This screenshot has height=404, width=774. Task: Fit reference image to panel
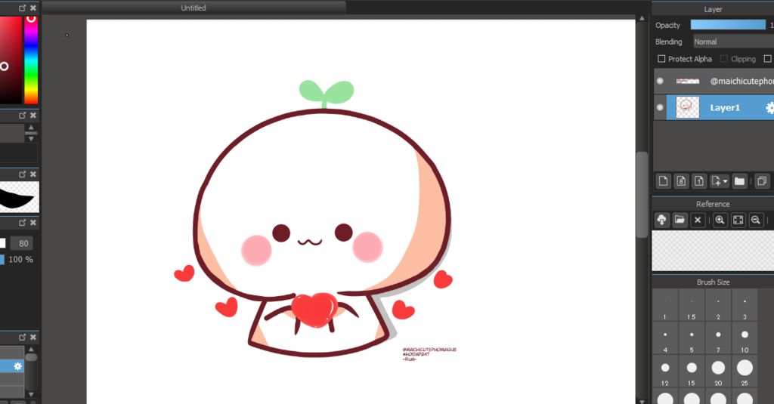click(738, 220)
